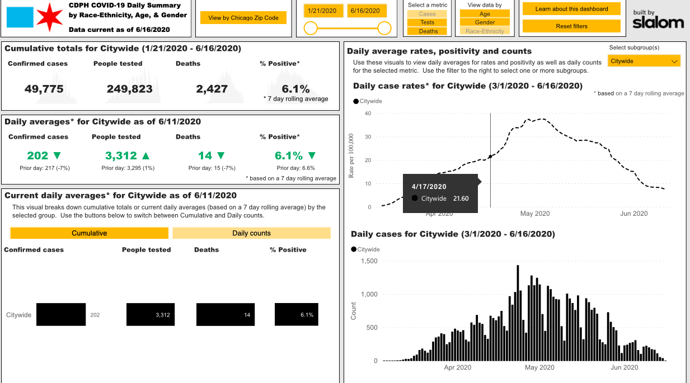Click the Citywide people tested bar 3,312

click(150, 315)
